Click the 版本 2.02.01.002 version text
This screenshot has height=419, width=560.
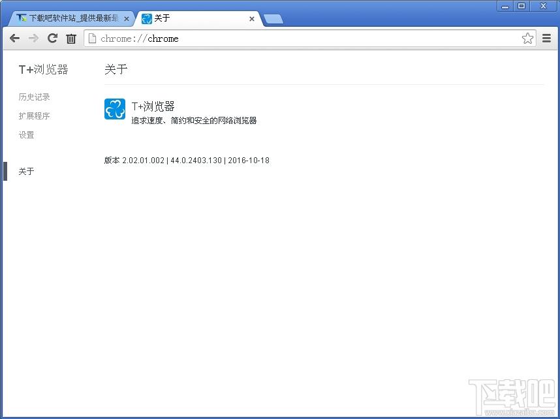(187, 161)
